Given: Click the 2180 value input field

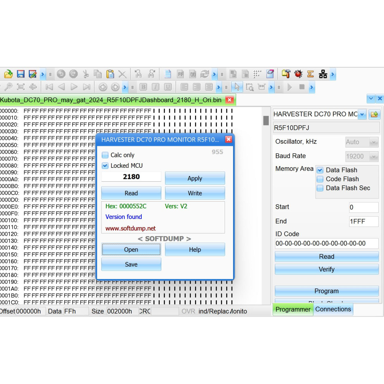Looking at the screenshot, I should (131, 177).
